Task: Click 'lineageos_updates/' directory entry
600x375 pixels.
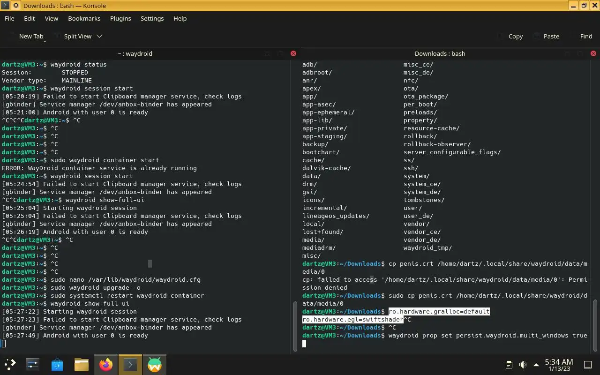Action: 336,216
